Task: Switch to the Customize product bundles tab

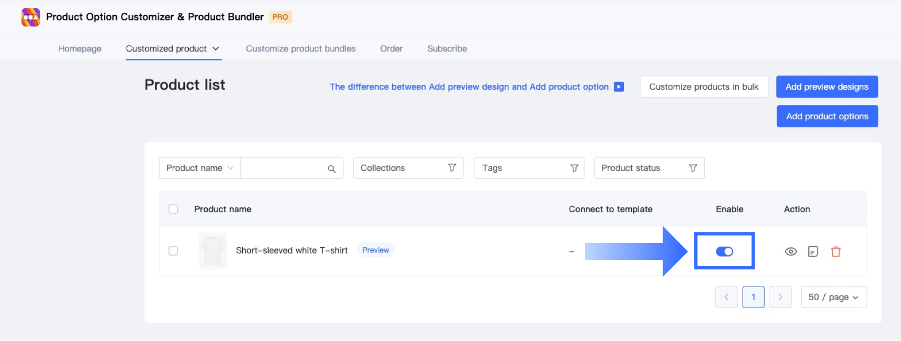Action: (301, 49)
